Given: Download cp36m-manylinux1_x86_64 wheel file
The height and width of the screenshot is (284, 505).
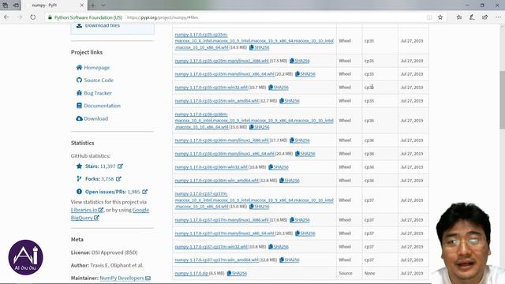Looking at the screenshot, I should (x=224, y=154).
